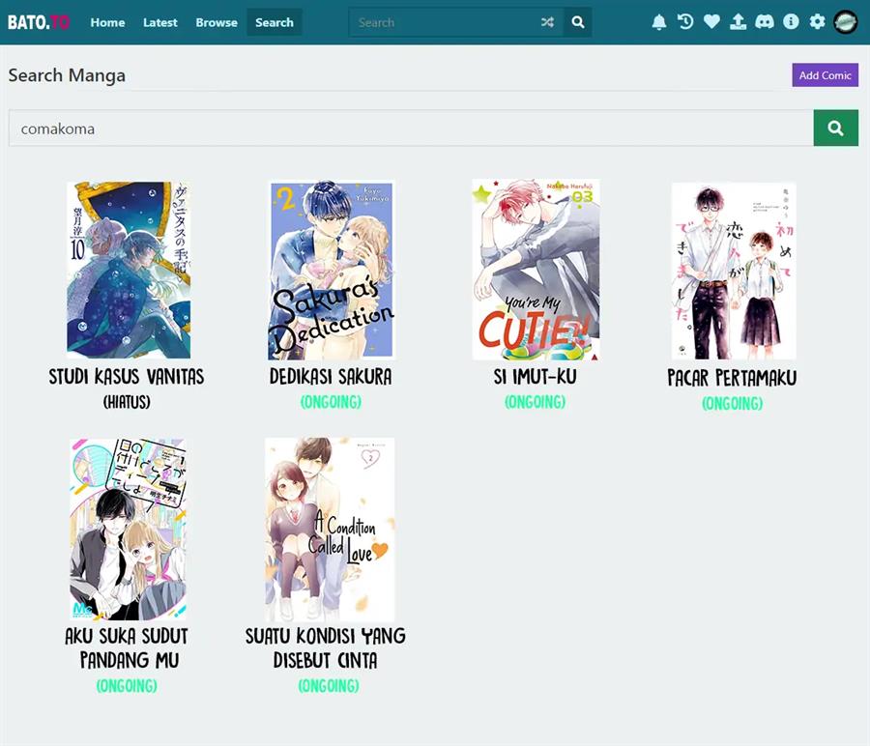Click the magnifier icon in top search bar
The image size is (870, 746).
[577, 21]
